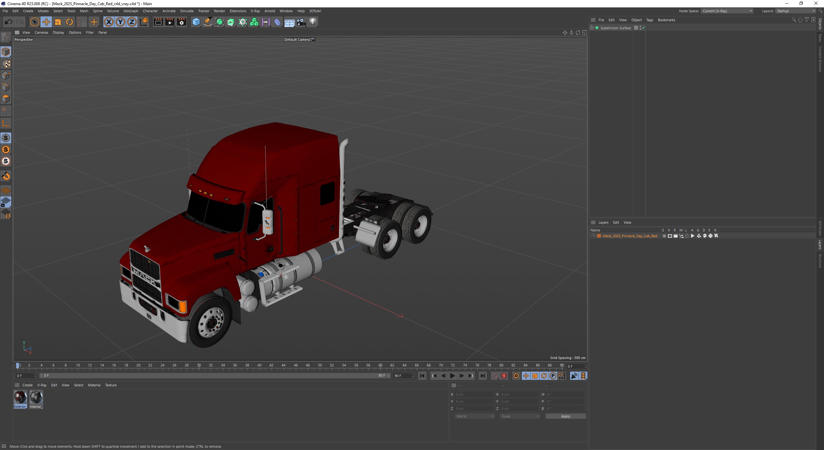
Task: Open Object Manager Tags menu
Action: point(650,20)
